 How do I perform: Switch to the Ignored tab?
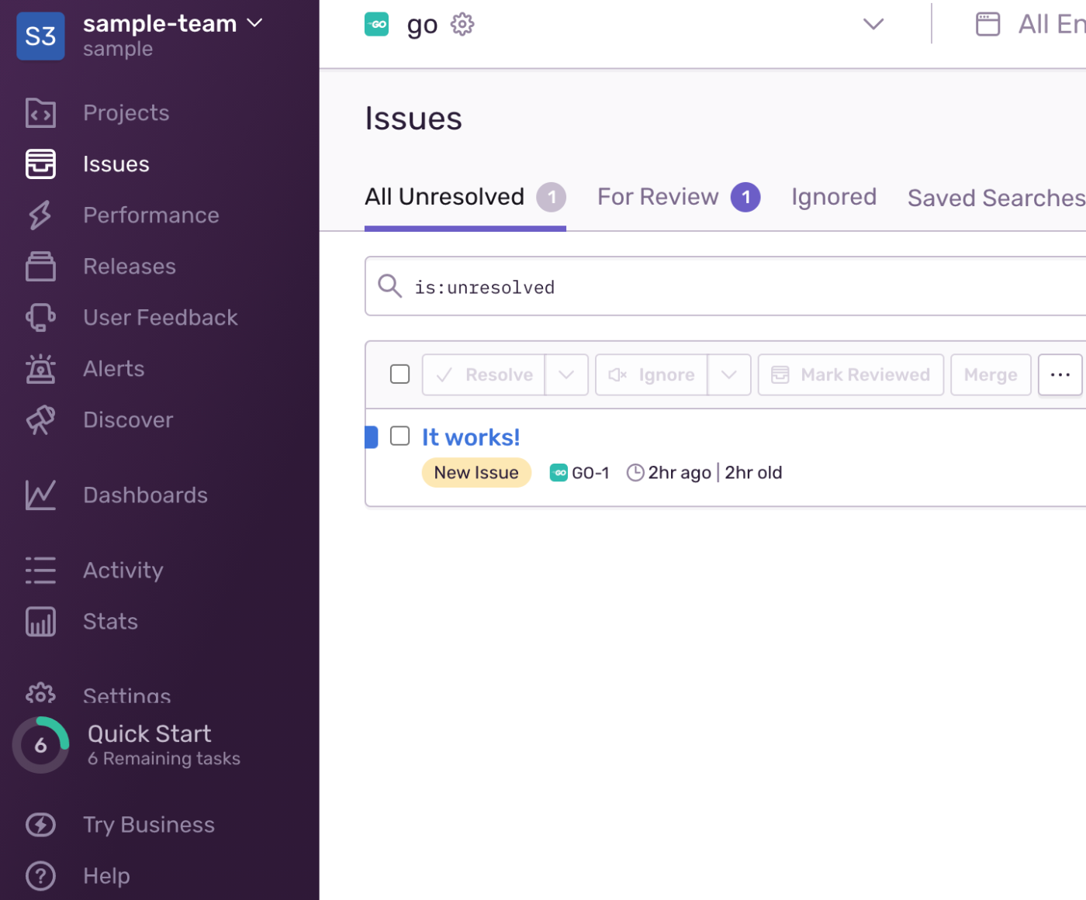(x=834, y=197)
